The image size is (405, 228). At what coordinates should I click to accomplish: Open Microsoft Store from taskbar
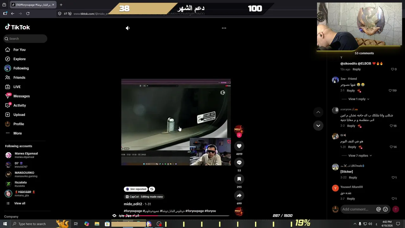(107, 224)
